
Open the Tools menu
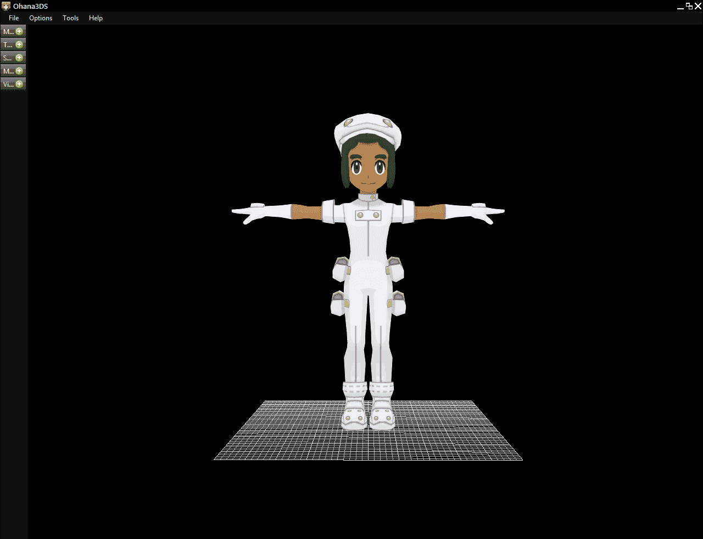point(70,18)
